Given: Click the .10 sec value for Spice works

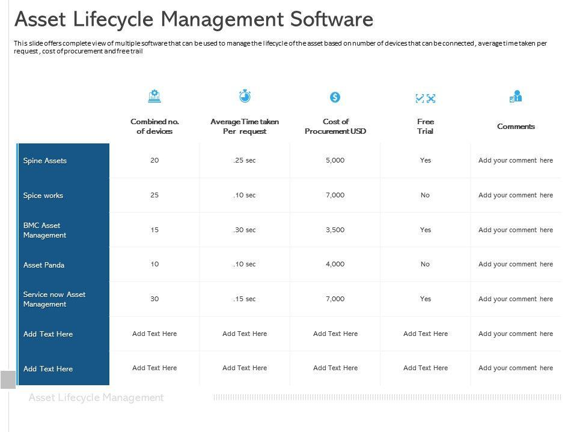Looking at the screenshot, I should [x=245, y=195].
